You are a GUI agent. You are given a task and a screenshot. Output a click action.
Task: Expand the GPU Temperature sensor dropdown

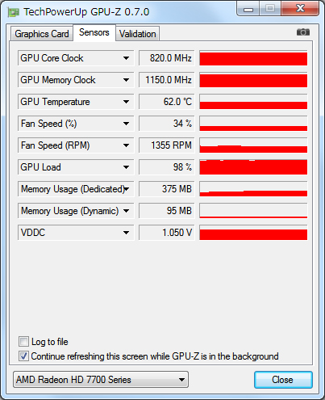(x=126, y=102)
